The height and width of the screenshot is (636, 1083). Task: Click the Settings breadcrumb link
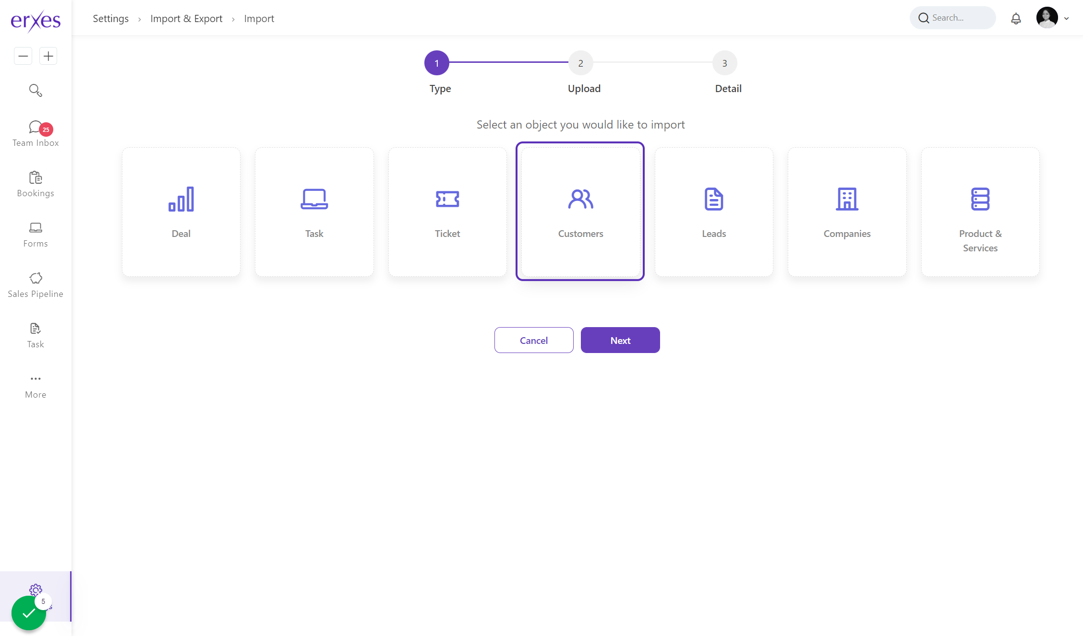[x=110, y=19]
